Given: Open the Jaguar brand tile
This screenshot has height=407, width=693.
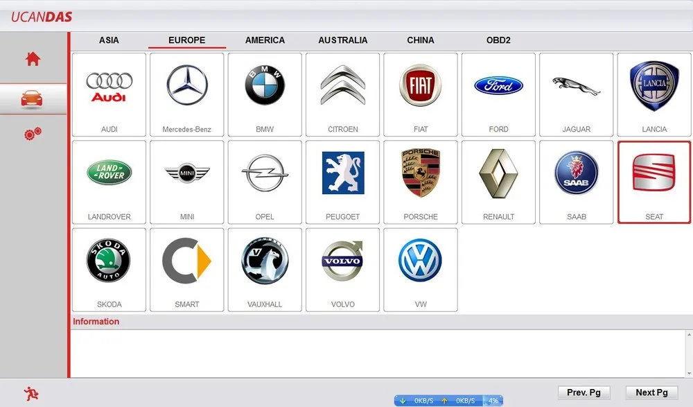Looking at the screenshot, I should 577,95.
